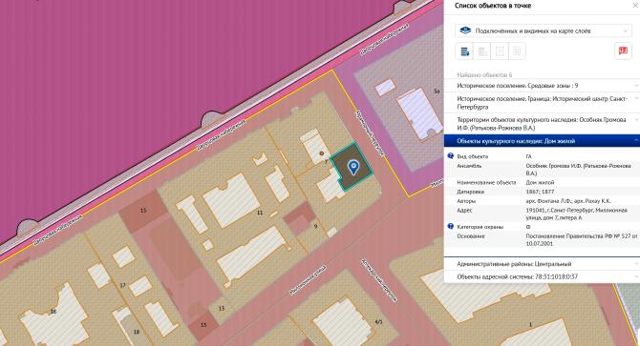The width and height of the screenshot is (640, 346).
Task: Collapse Объекты культурного наследия: Дом жилой
Action: click(542, 141)
